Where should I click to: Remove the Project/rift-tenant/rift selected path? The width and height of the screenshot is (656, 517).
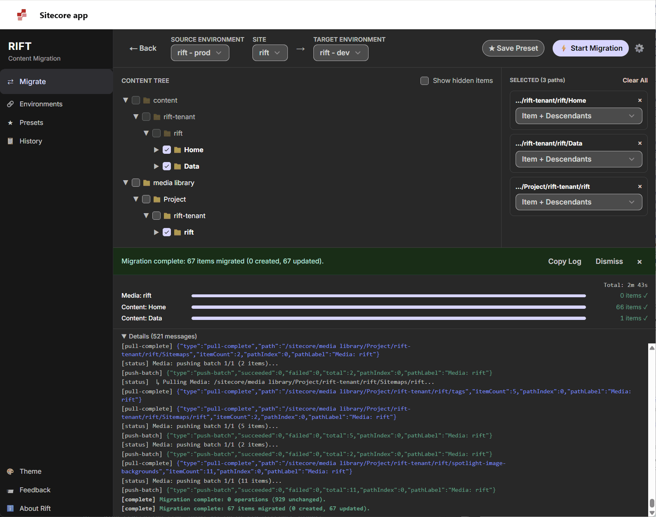(x=640, y=186)
